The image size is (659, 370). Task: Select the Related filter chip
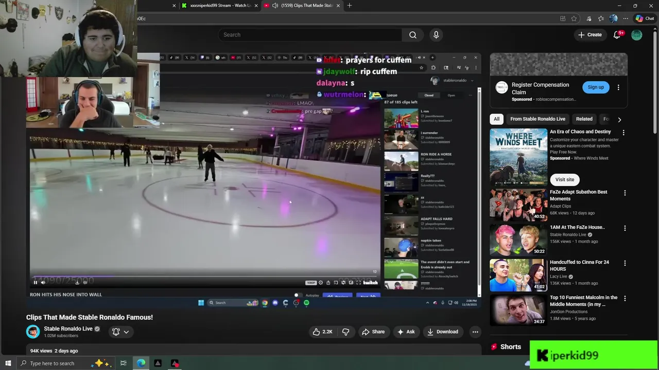coord(584,119)
